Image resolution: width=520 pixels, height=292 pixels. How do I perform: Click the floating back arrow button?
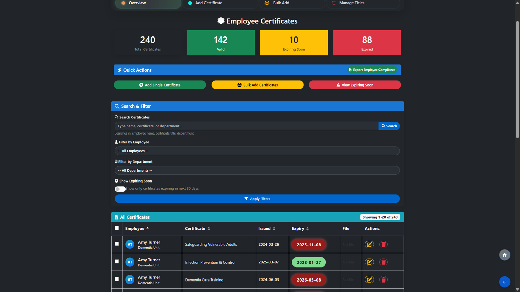pyautogui.click(x=504, y=282)
